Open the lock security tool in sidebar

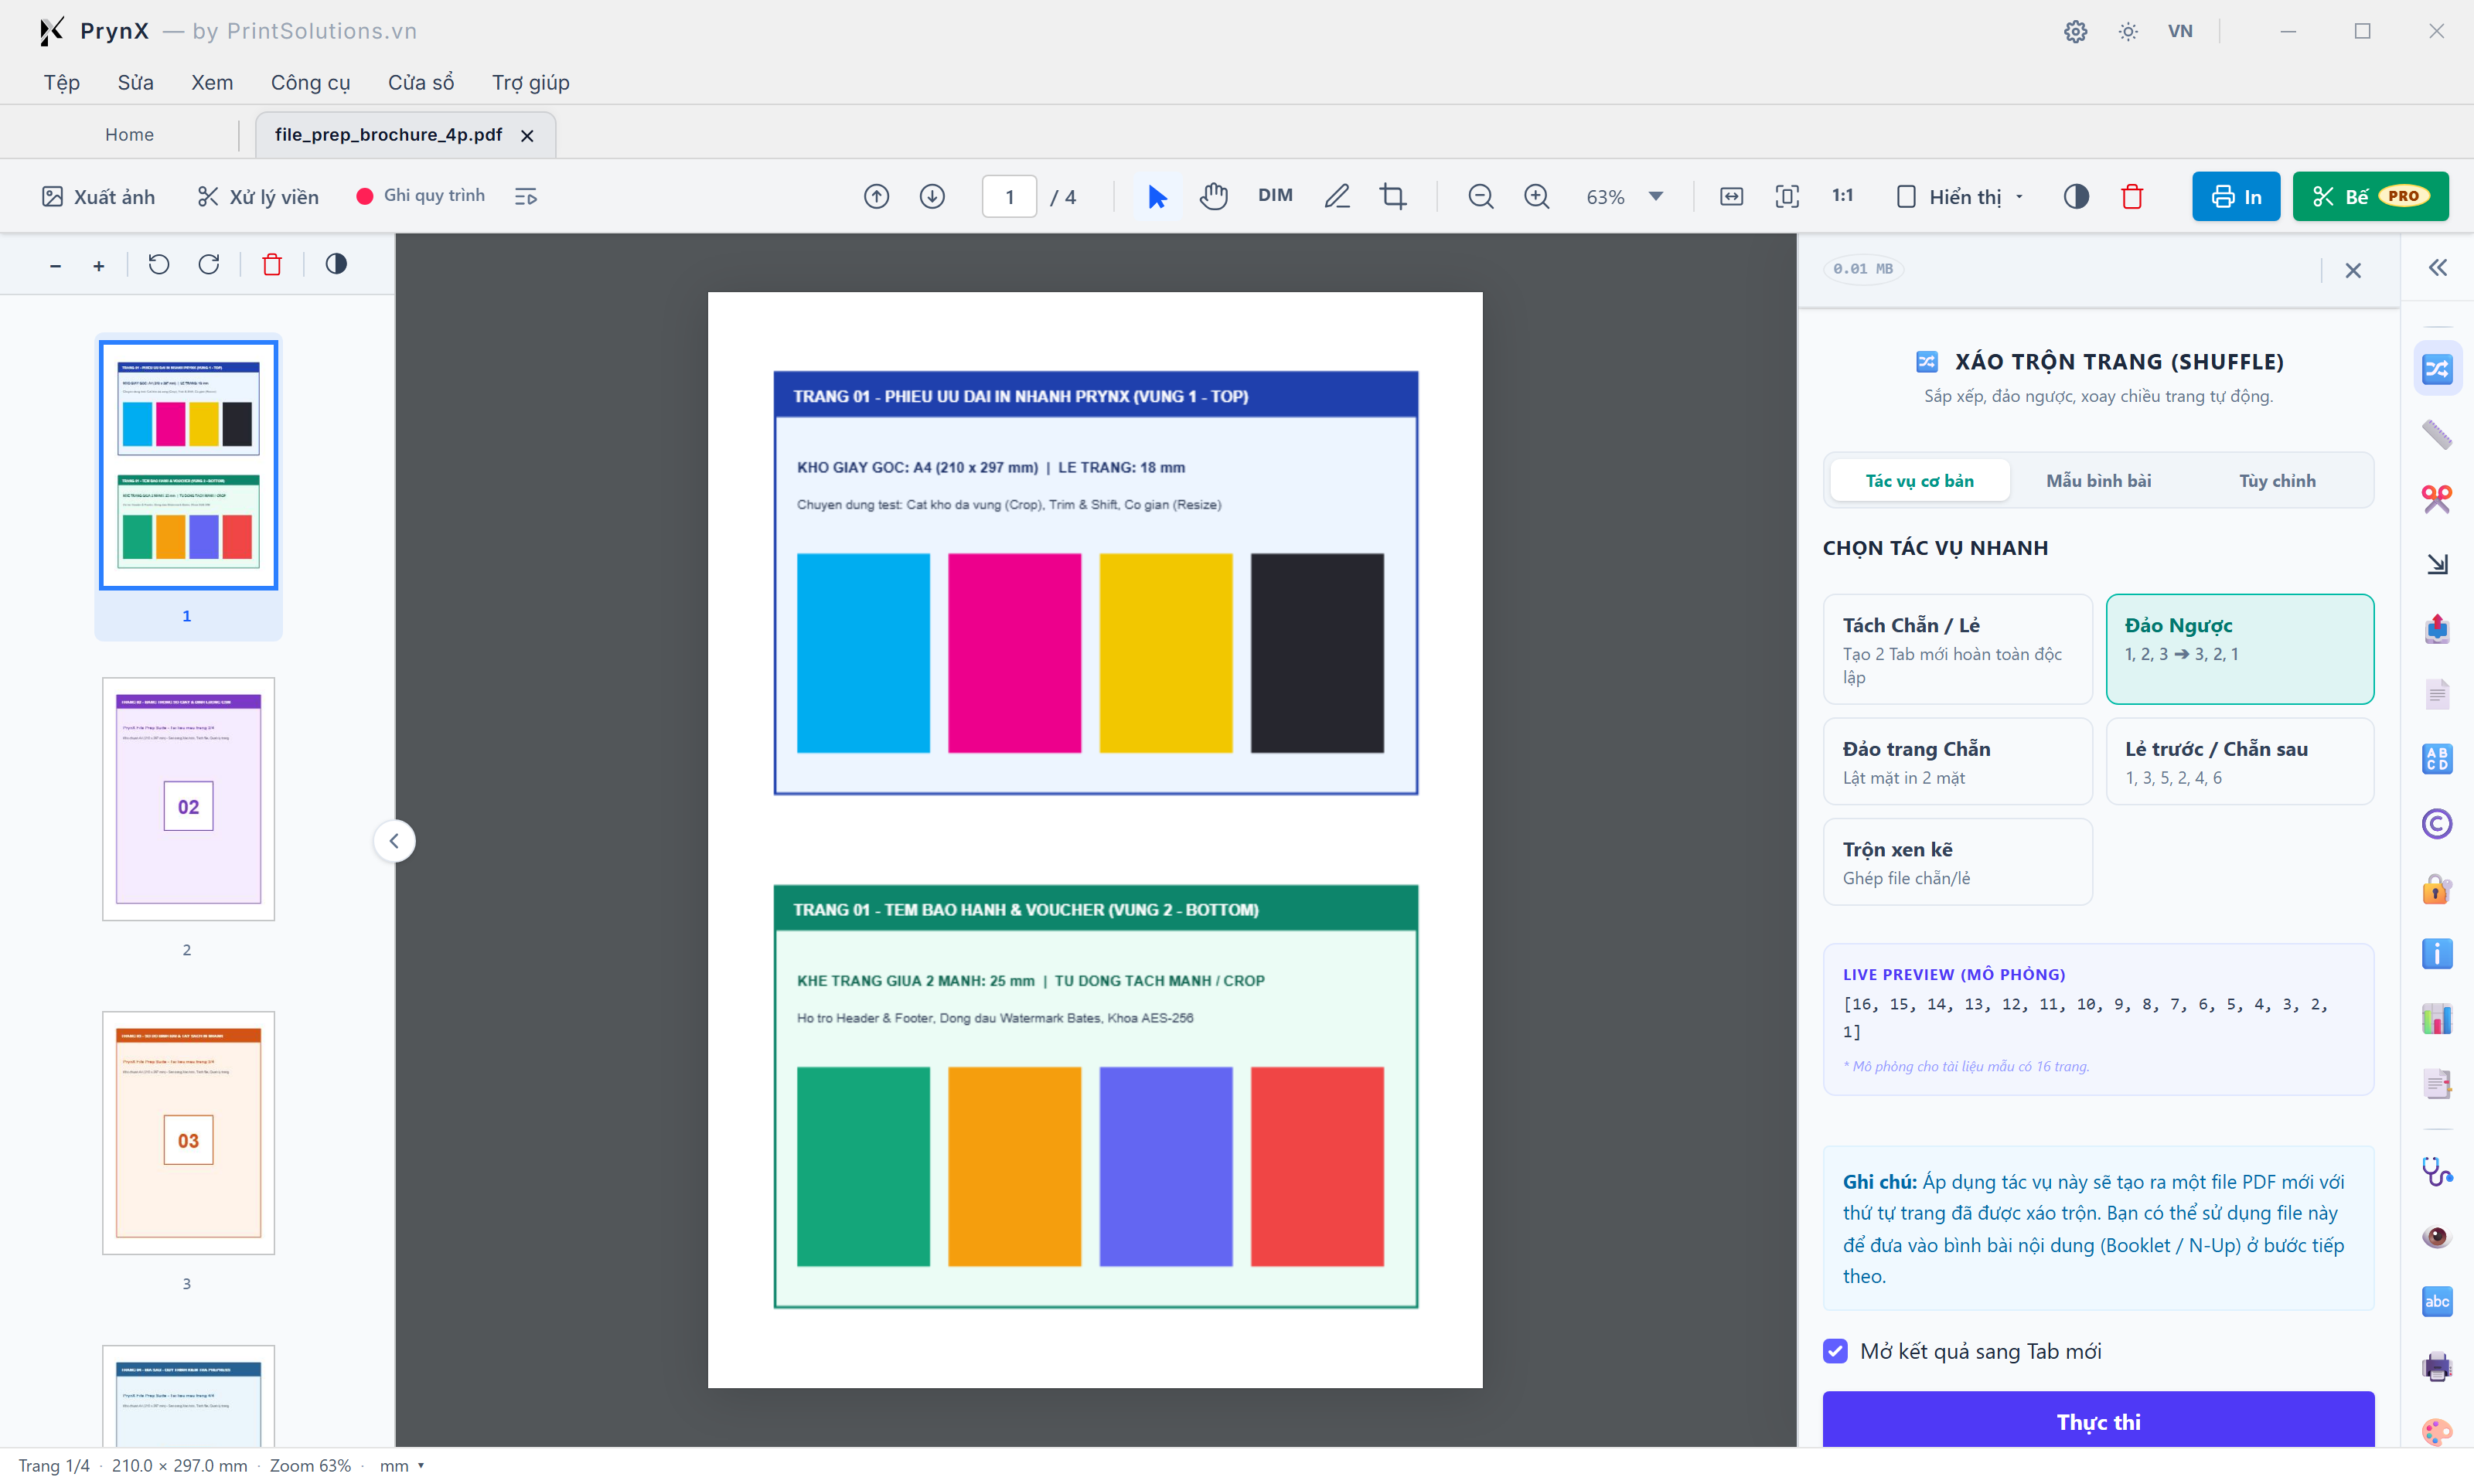tap(2437, 888)
